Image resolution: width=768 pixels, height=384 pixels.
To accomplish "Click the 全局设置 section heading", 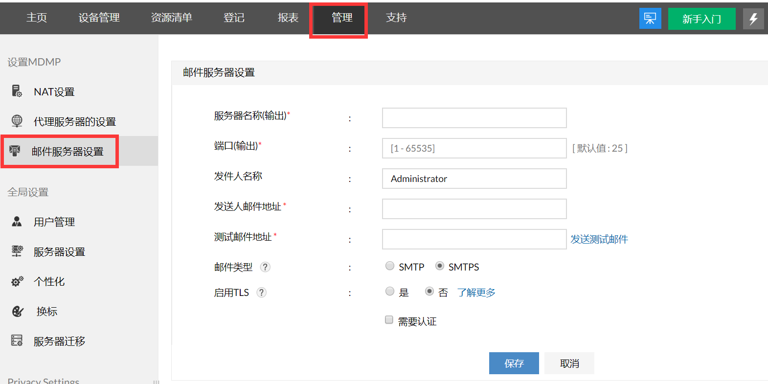I will tap(28, 192).
